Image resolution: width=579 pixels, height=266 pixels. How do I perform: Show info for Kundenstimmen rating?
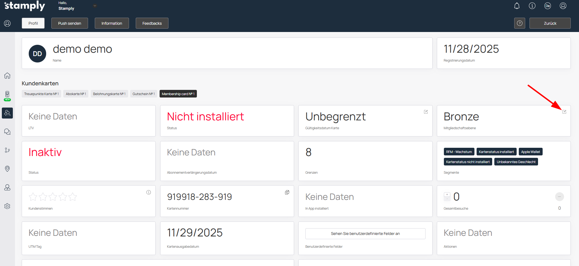click(x=149, y=192)
